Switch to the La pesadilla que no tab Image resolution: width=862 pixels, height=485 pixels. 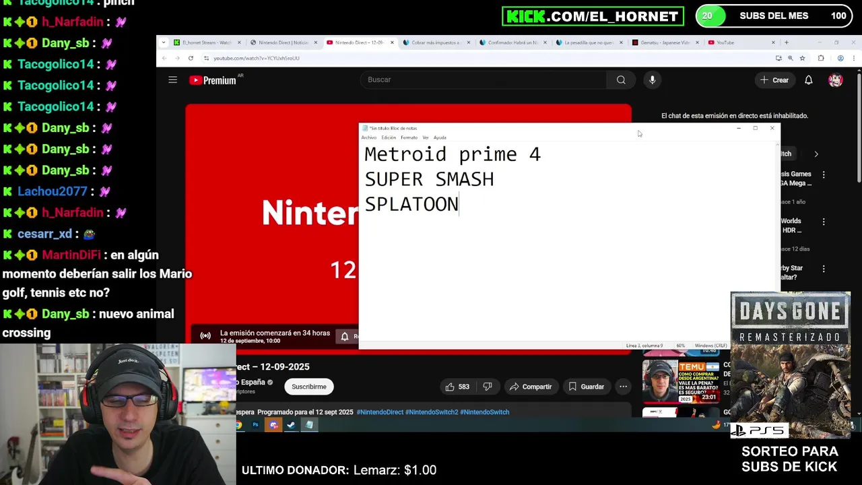[x=588, y=42]
